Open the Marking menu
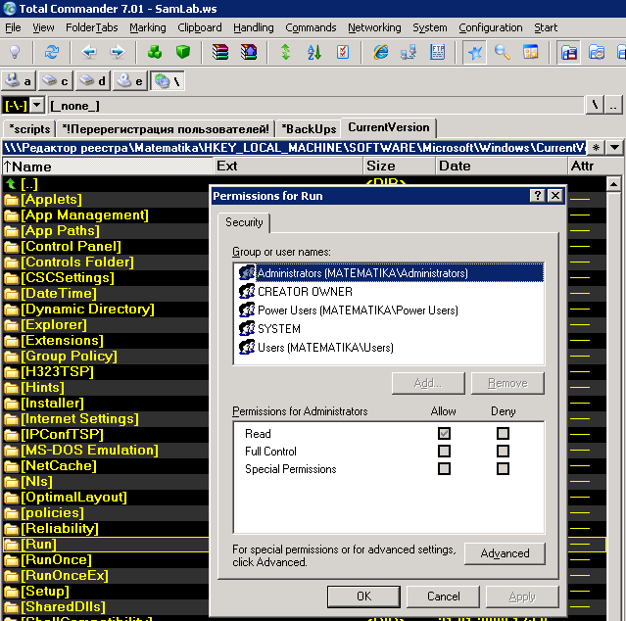 pos(148,27)
